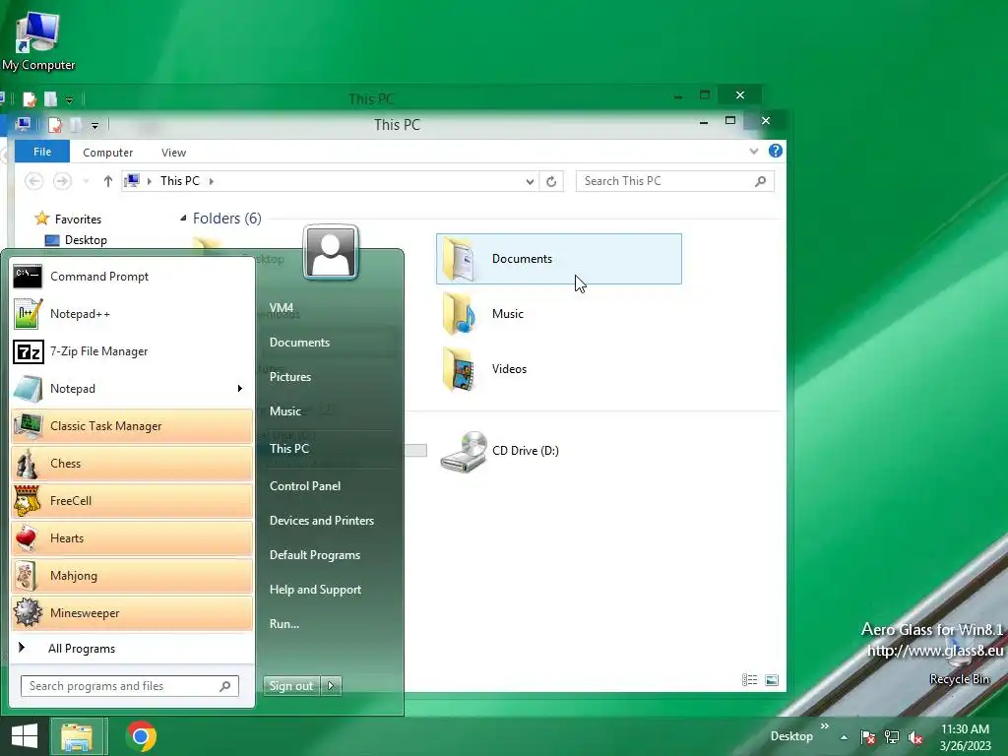Select the Music folder in Explorer
The image size is (1008, 756).
pyautogui.click(x=559, y=314)
